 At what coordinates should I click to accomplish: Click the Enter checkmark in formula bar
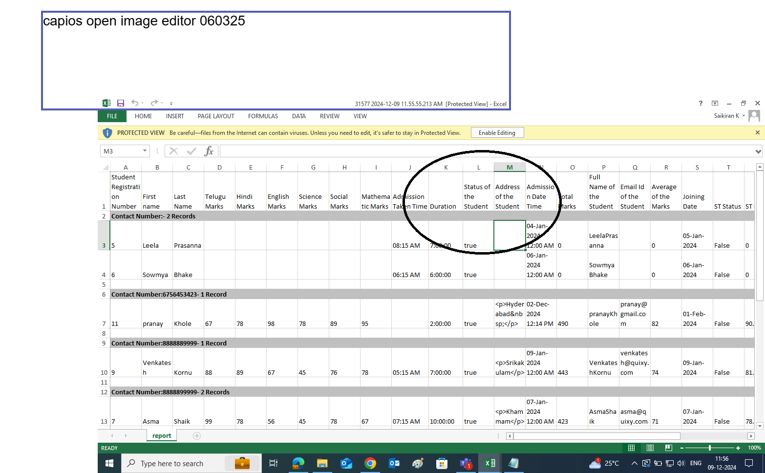pyautogui.click(x=191, y=151)
